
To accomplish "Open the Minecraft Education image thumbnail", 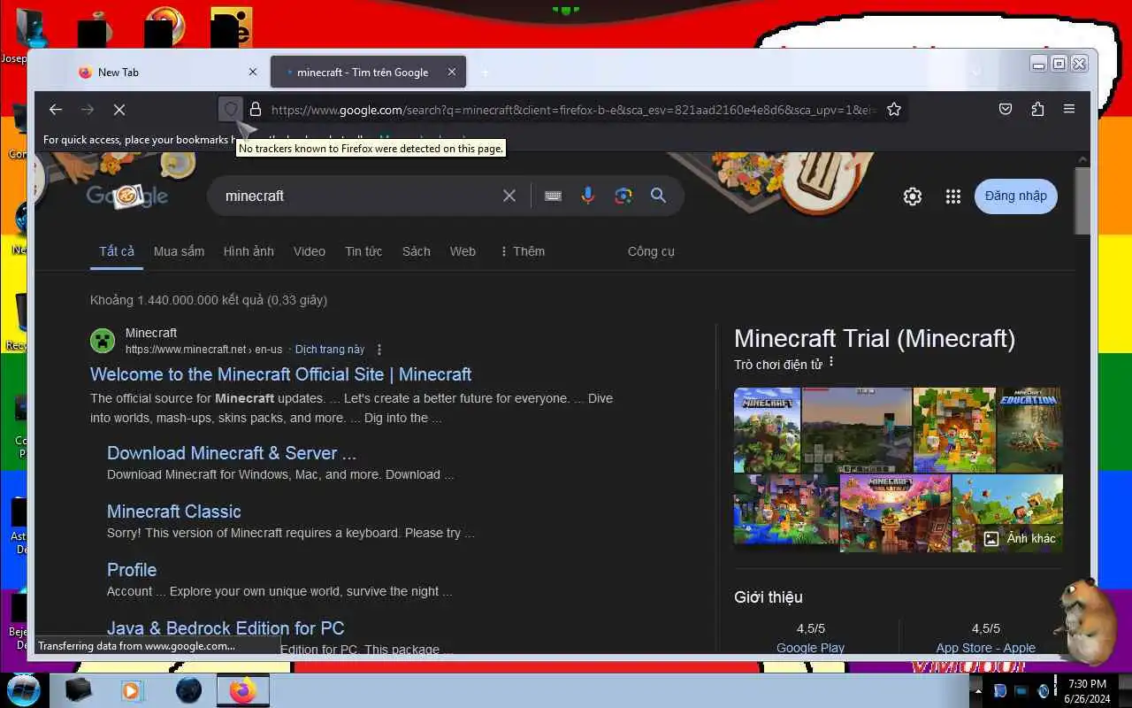I will coord(1029,430).
